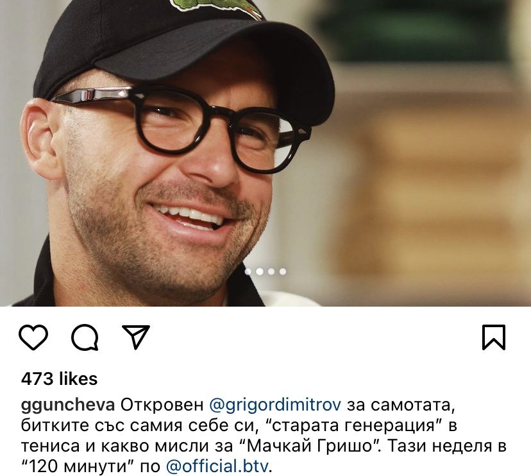Tap the word Откровен in the caption
Viewport: 531px width, 476px height.
pos(162,405)
